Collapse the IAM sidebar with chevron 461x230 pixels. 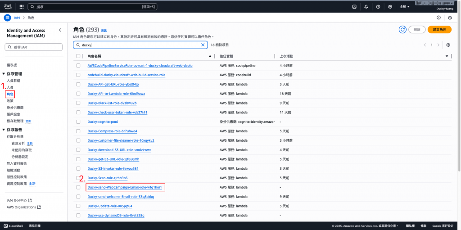point(60,30)
